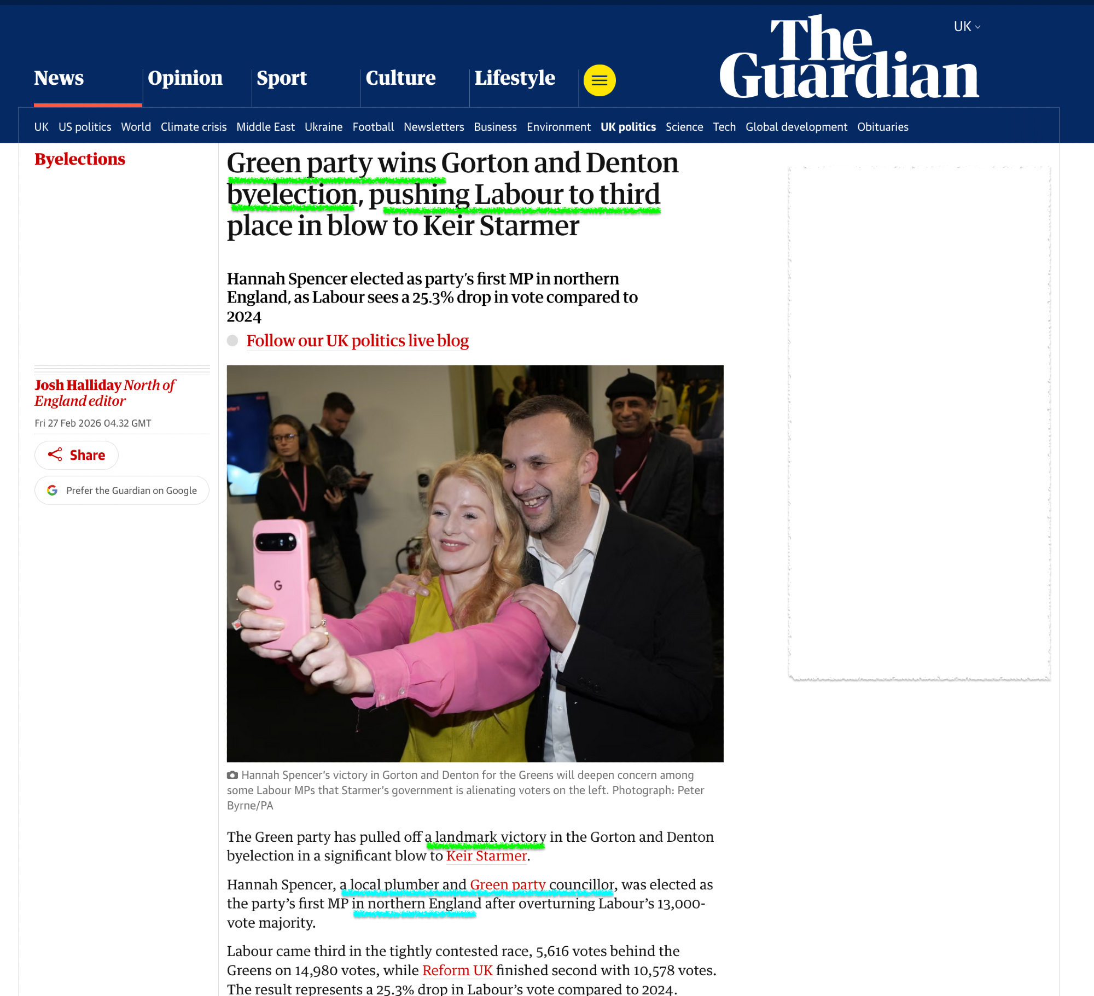Click the Reform UK link
The height and width of the screenshot is (996, 1094).
point(457,970)
